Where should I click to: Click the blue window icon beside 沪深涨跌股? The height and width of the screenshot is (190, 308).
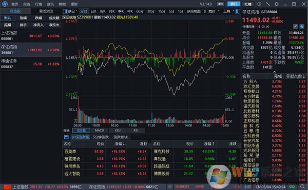[x=66, y=137]
